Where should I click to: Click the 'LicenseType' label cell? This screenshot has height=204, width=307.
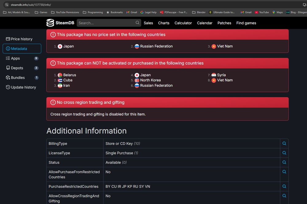click(x=75, y=153)
